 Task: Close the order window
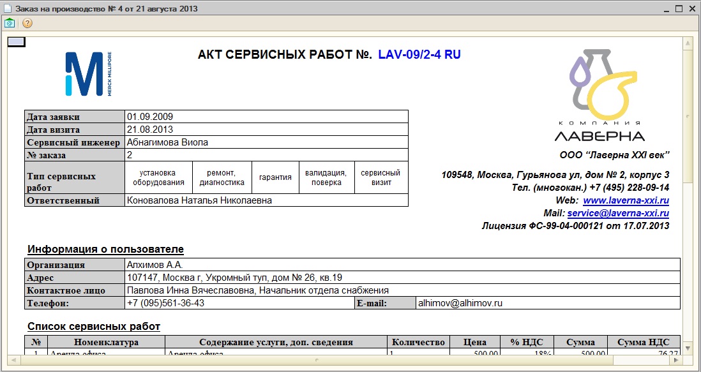691,8
